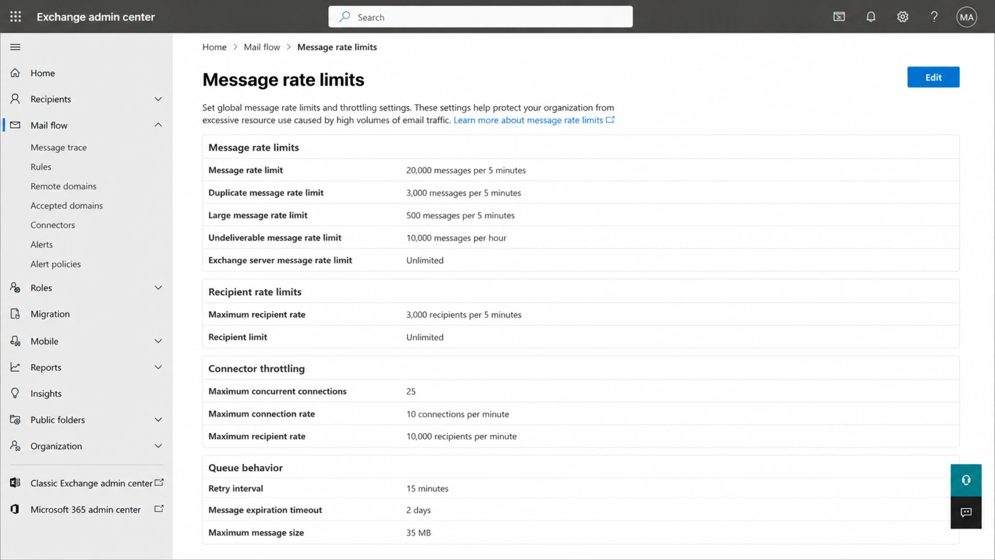The width and height of the screenshot is (995, 560).
Task: Click the '3,000 recipients per 5 minutes' value
Action: (x=464, y=314)
